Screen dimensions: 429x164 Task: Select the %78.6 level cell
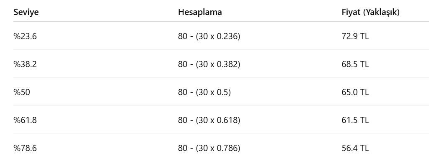[25, 148]
